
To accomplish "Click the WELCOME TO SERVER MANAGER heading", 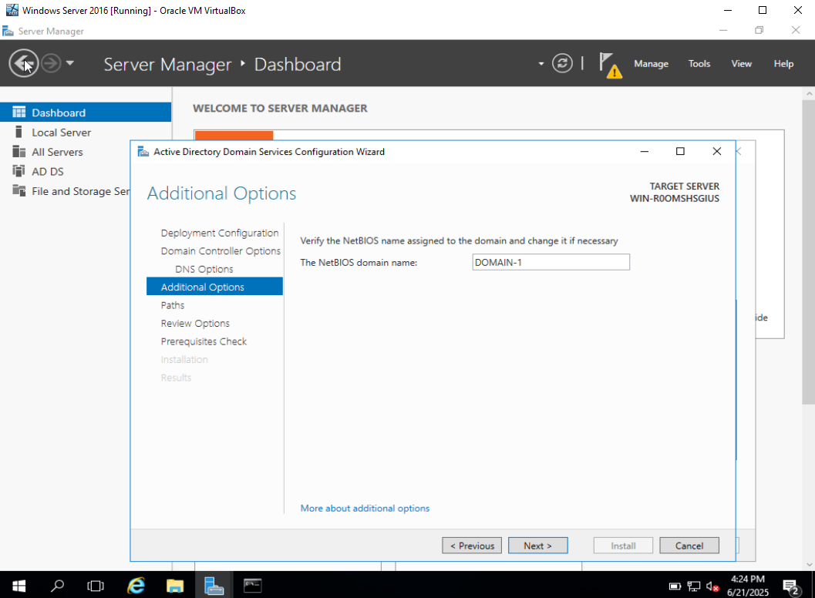I will (280, 108).
